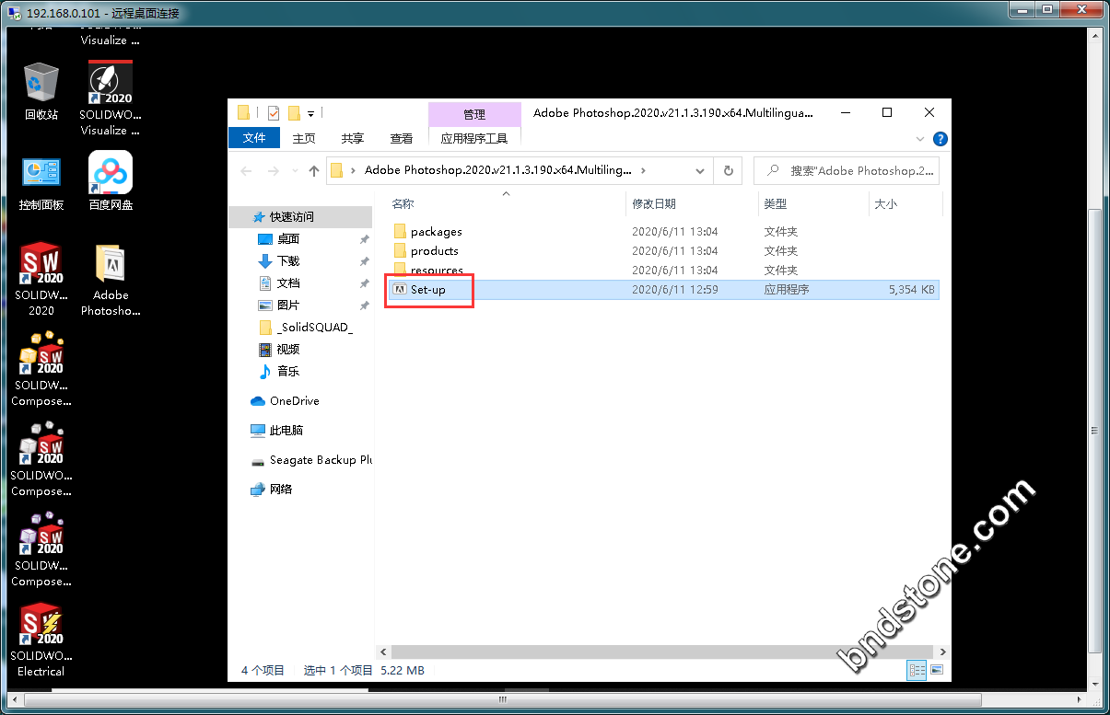Switch to details view button
Screen dimensions: 1110x715
917,670
